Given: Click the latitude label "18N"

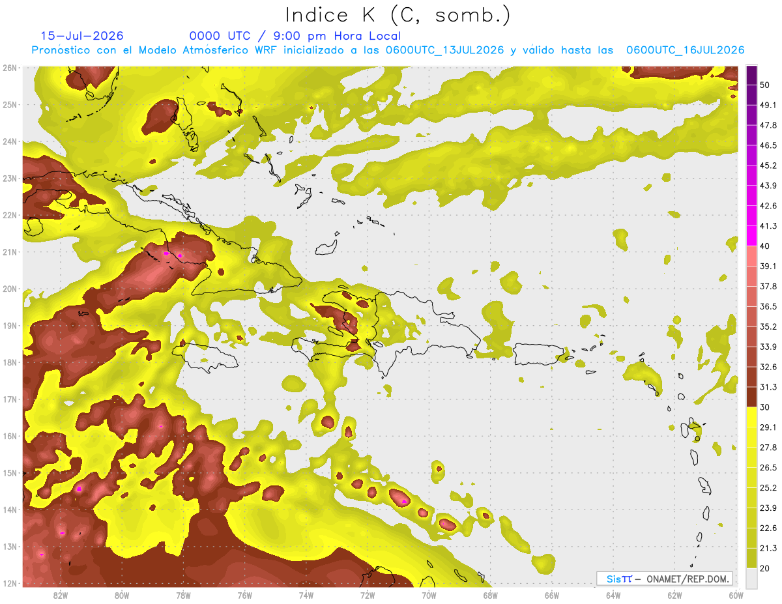Looking at the screenshot, I should pyautogui.click(x=10, y=362).
